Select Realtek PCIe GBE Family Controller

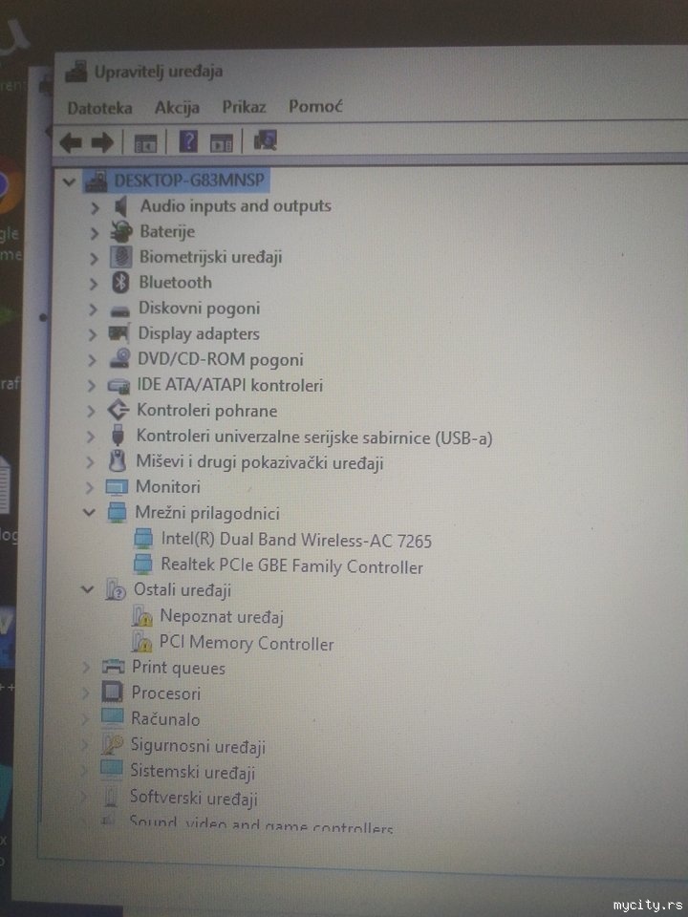tap(292, 566)
